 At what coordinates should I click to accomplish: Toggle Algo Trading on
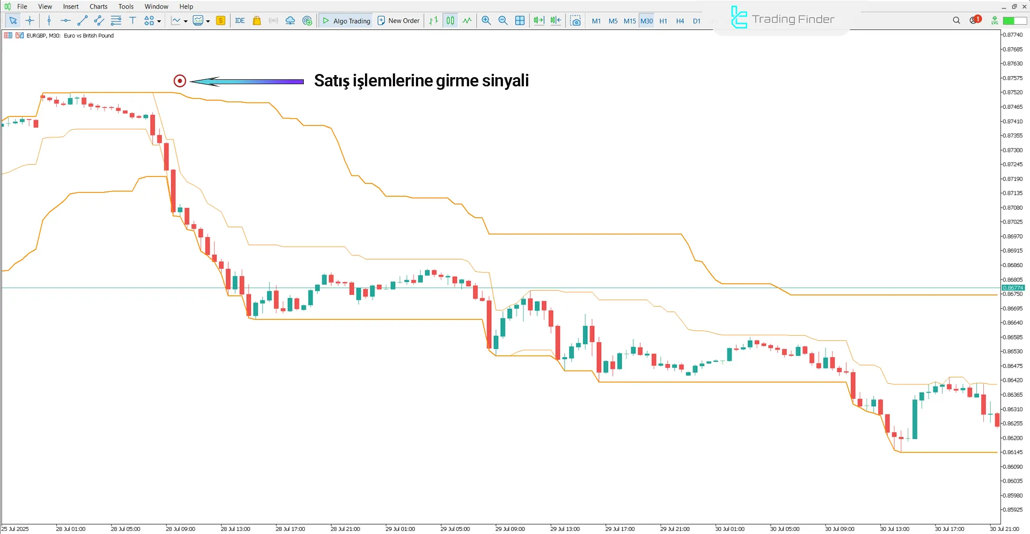pos(346,20)
